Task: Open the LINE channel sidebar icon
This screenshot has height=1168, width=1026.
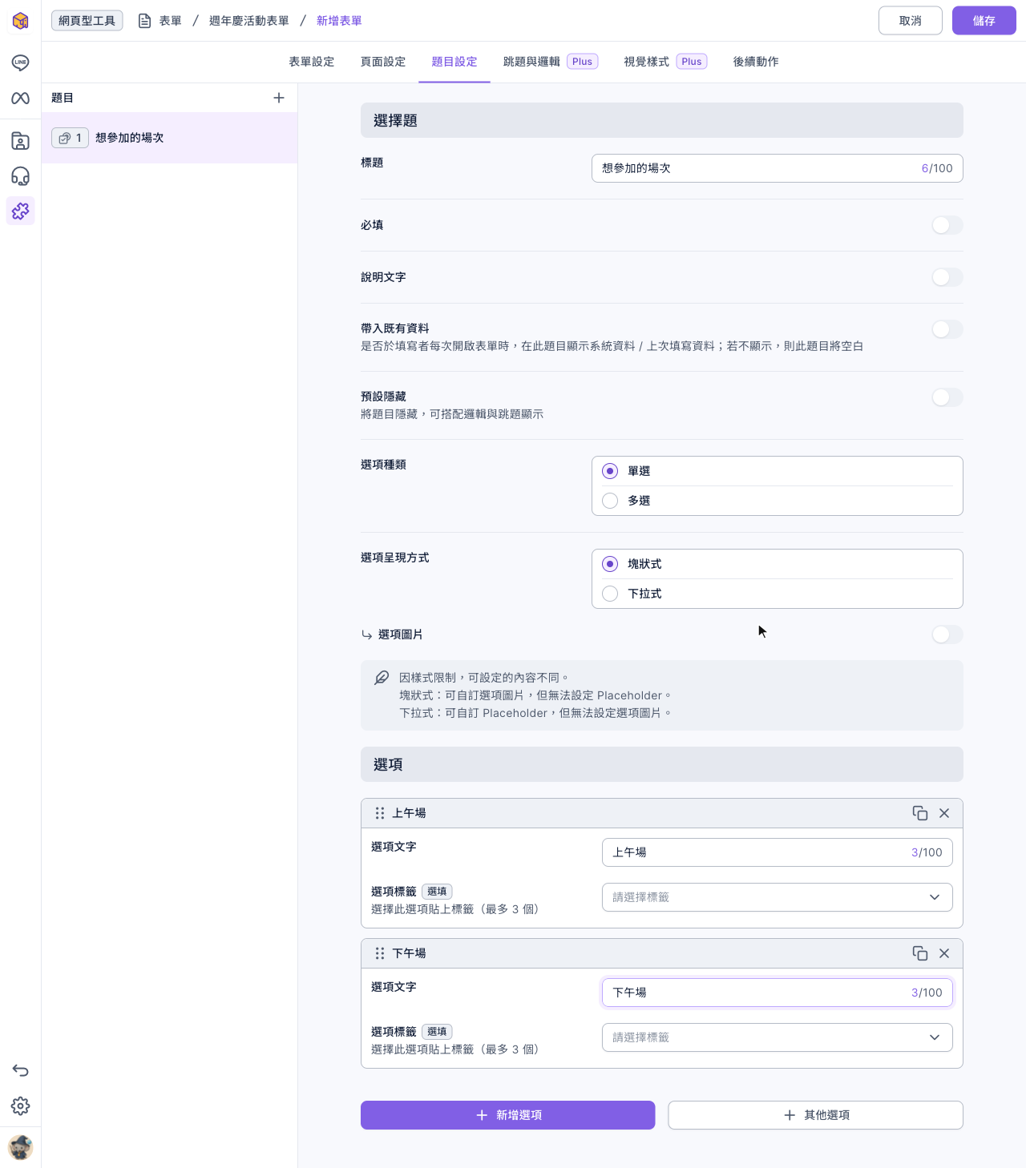Action: [x=20, y=62]
